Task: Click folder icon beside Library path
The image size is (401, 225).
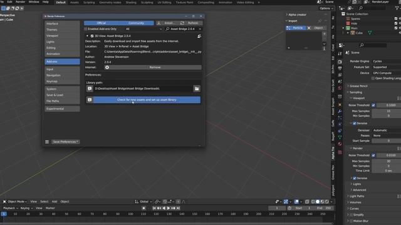Action: click(197, 89)
